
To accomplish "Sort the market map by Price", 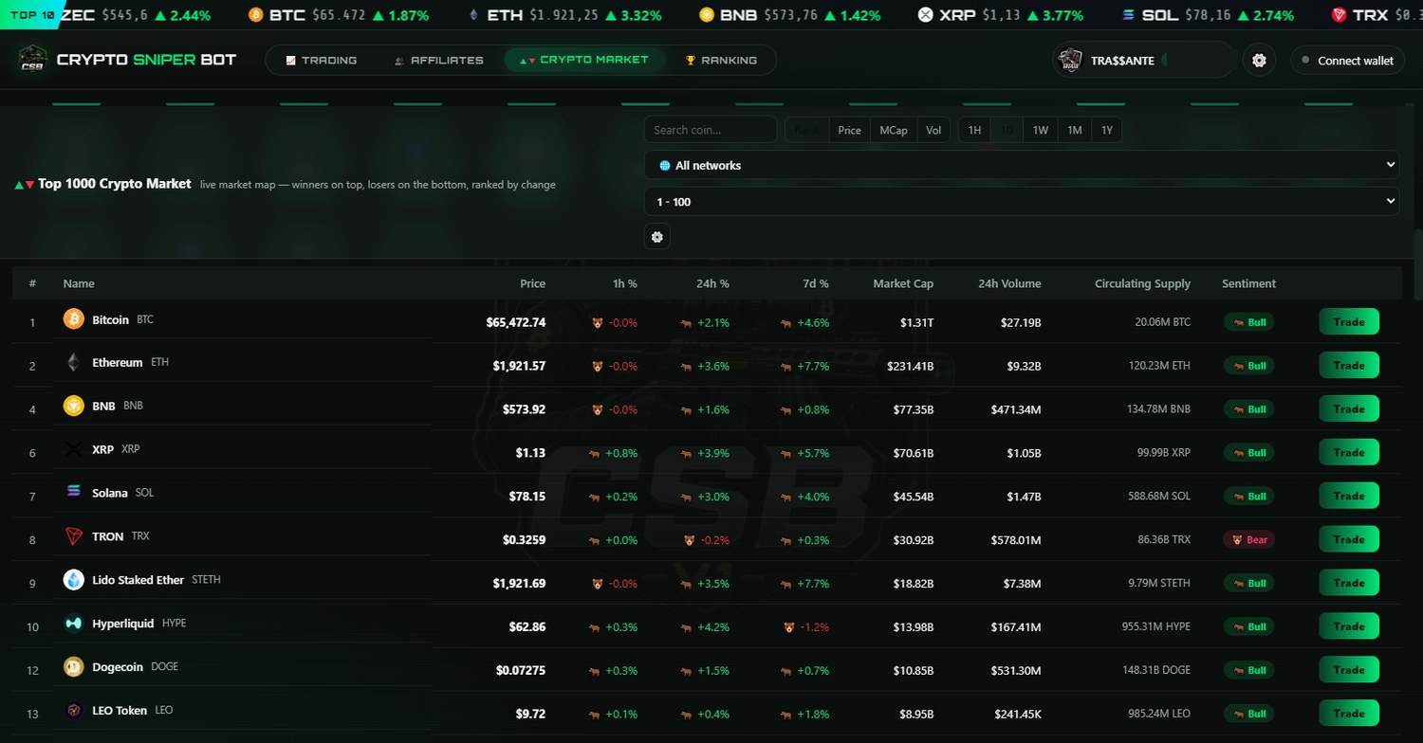I will [849, 130].
